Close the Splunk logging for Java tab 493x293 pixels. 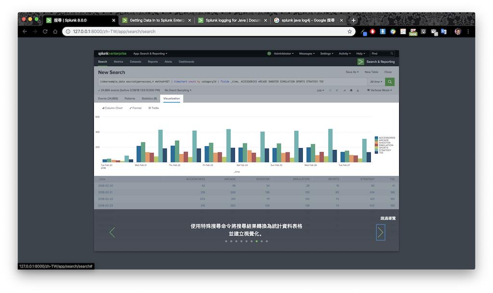tap(265, 20)
